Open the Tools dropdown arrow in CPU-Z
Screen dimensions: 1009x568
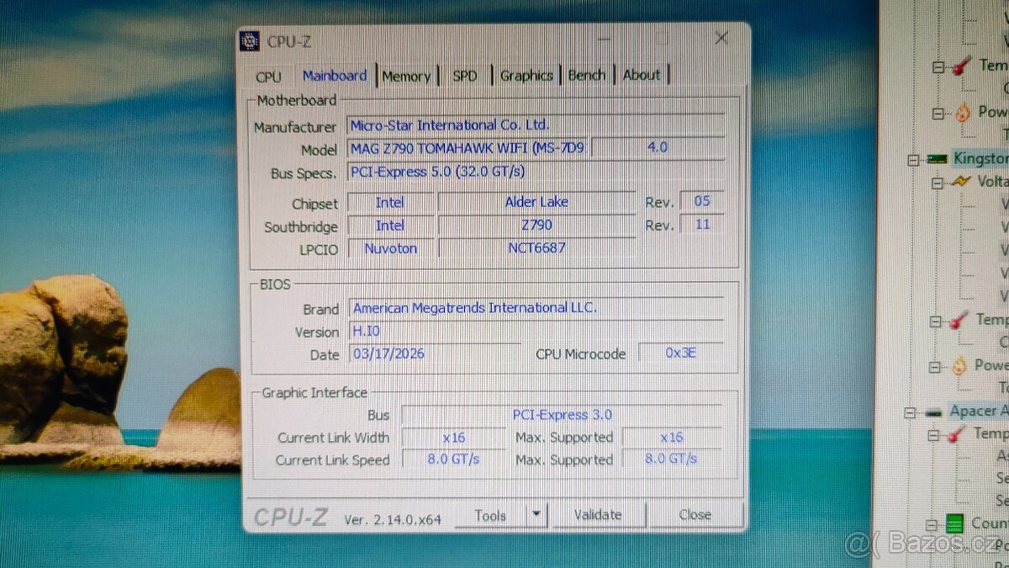(x=536, y=515)
